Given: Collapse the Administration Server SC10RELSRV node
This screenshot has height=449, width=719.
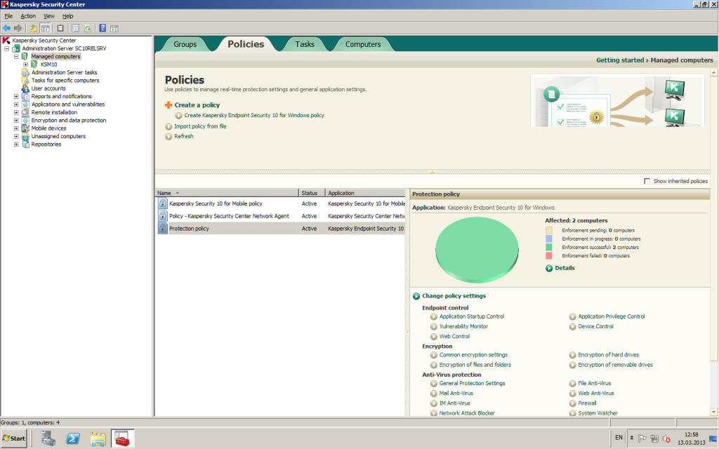Looking at the screenshot, I should (7, 48).
